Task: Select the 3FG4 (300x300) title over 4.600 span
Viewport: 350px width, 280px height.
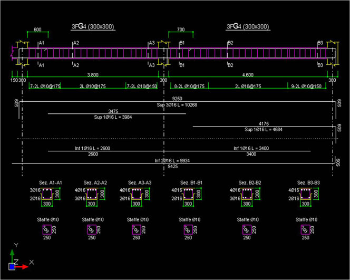Action: pos(248,26)
